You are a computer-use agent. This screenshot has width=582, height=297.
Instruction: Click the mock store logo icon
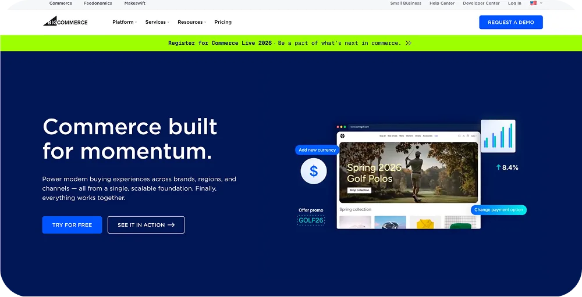342,135
